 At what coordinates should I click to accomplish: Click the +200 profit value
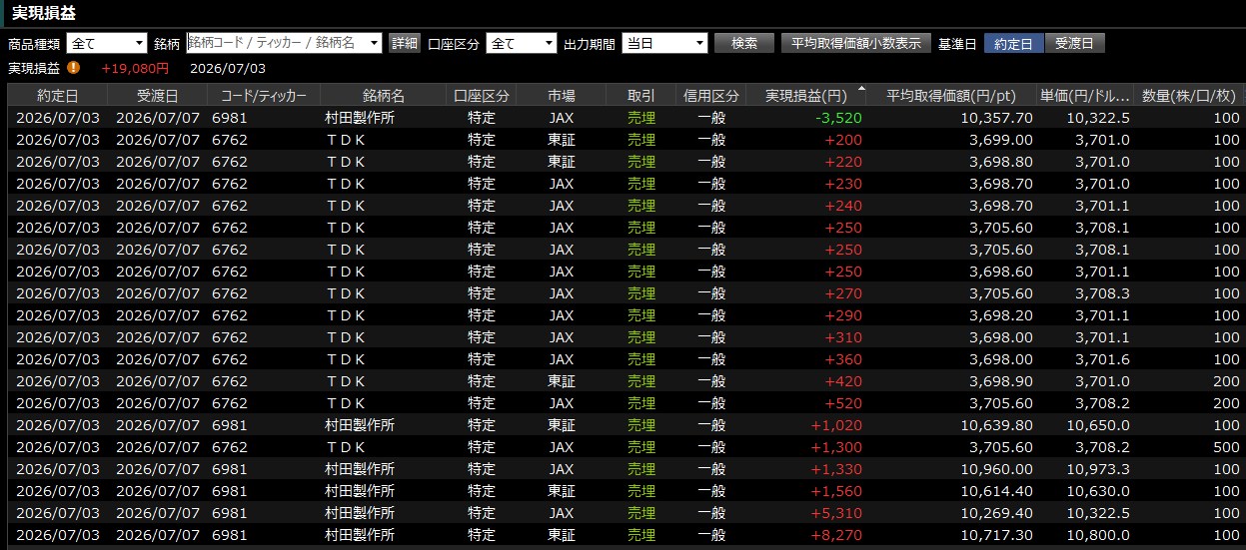843,140
